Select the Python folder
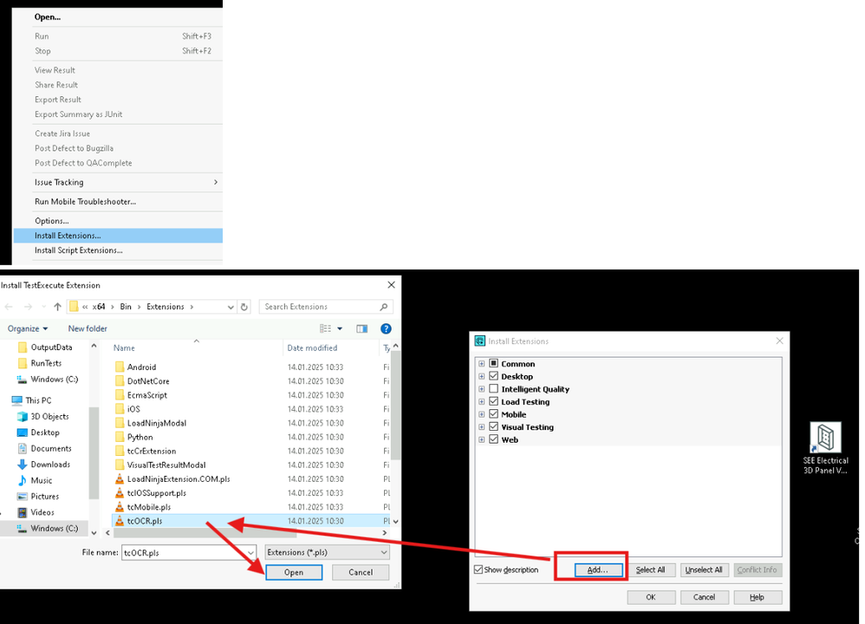 point(140,437)
